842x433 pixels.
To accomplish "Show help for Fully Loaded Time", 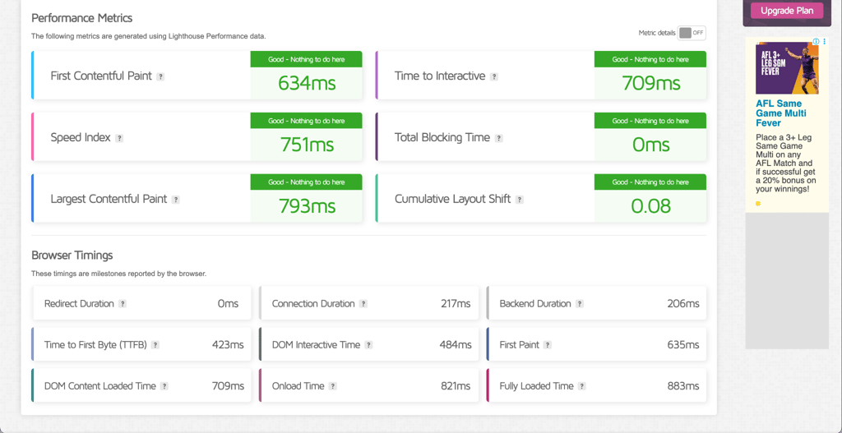I will (x=582, y=386).
